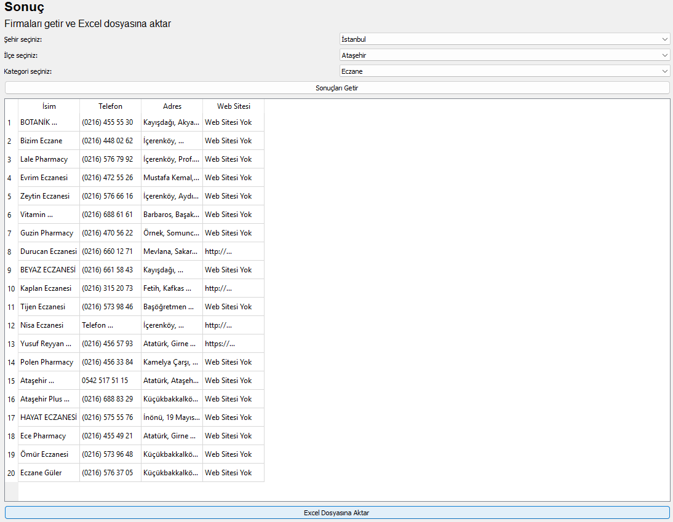673x522 pixels.
Task: Select the İsim column header
Action: click(x=49, y=106)
